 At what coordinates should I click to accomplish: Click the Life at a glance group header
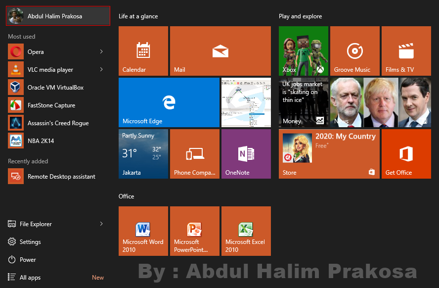pyautogui.click(x=138, y=16)
